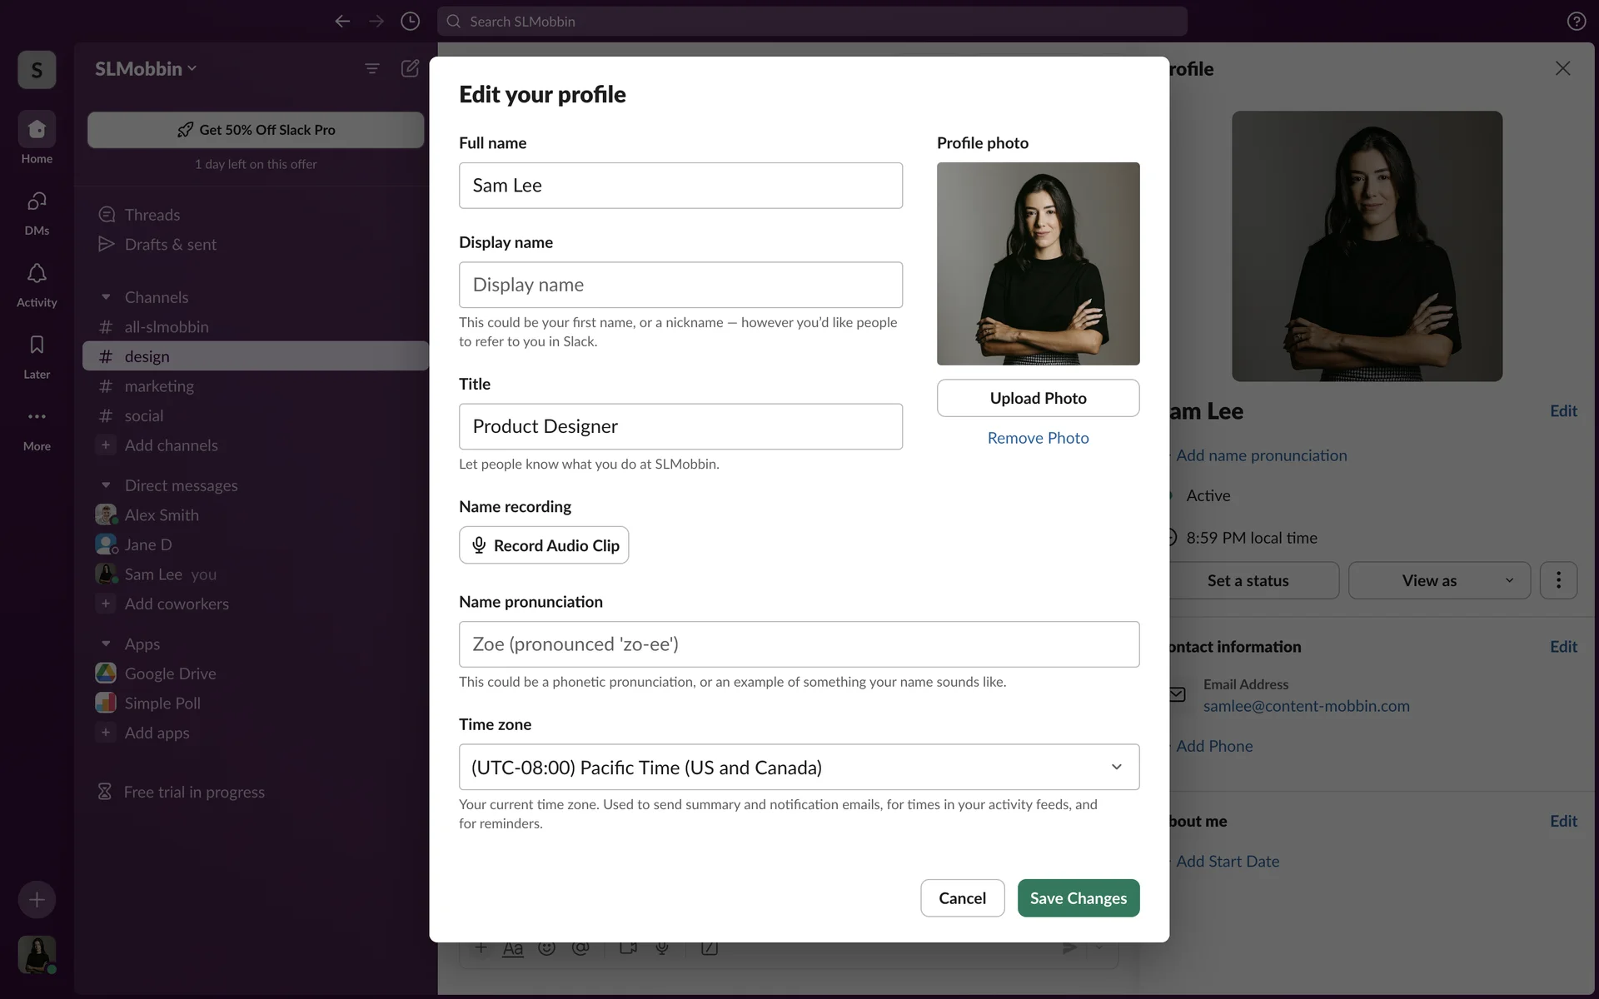Collapse the Channels section
Image resolution: width=1599 pixels, height=999 pixels.
pos(106,297)
